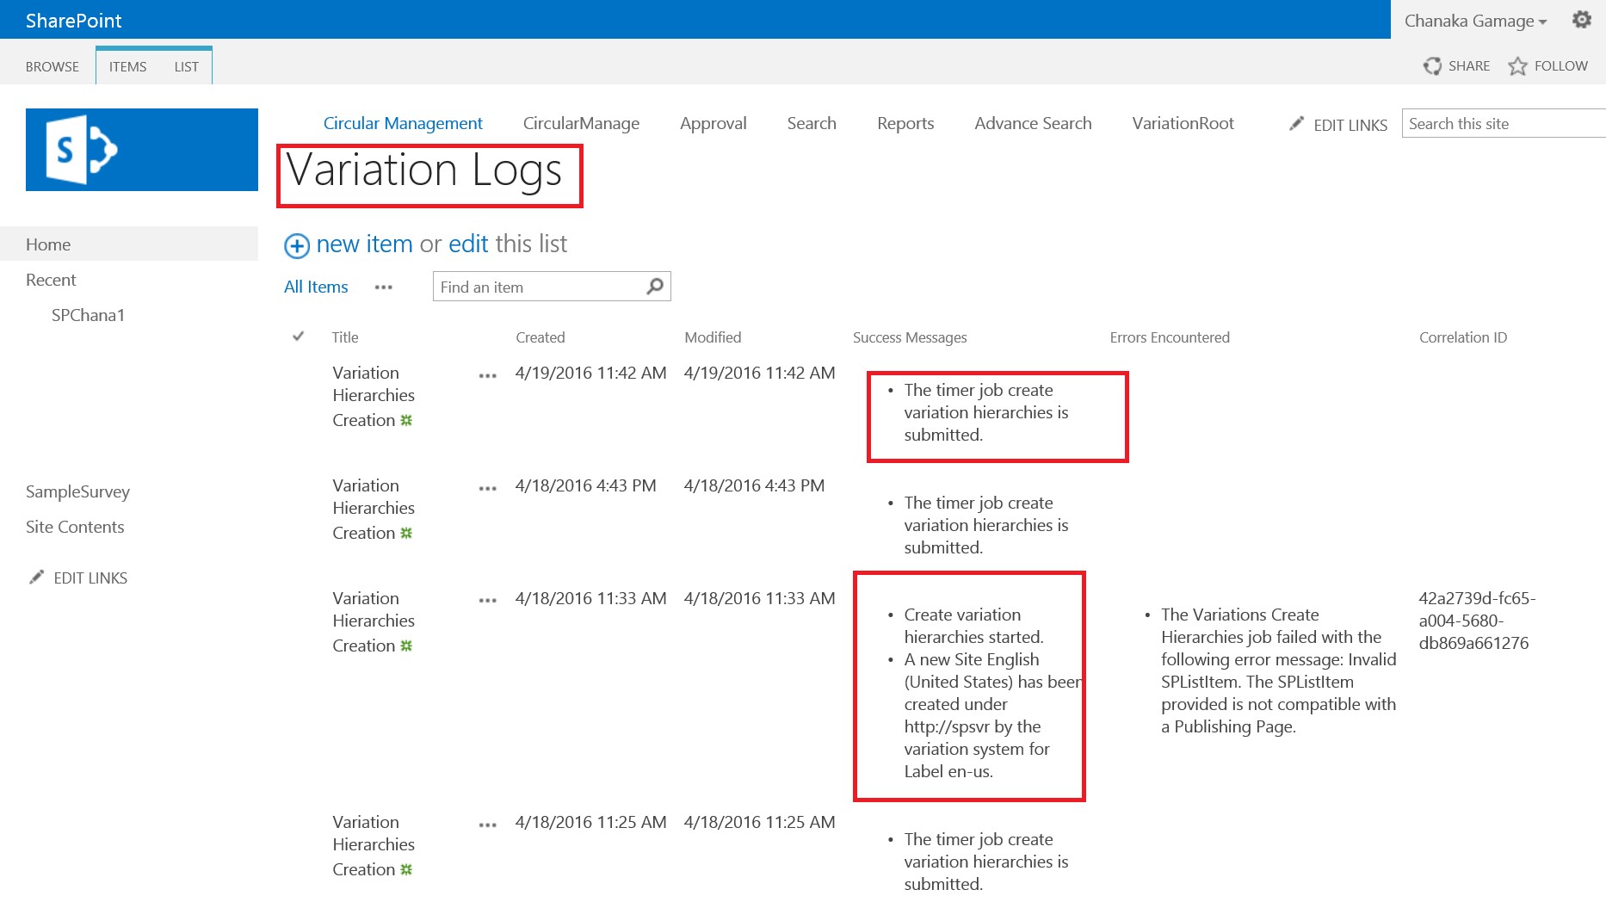
Task: Open the VariationRoot navigation link
Action: 1183,123
